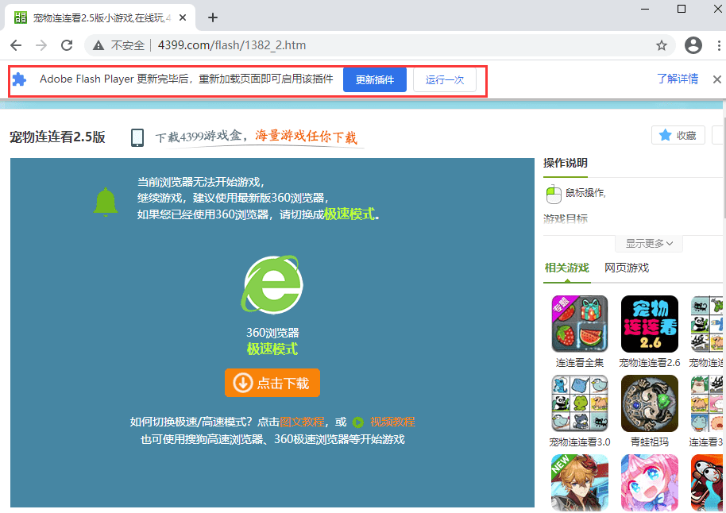Toggle the bookmark star in the address bar

pos(662,46)
